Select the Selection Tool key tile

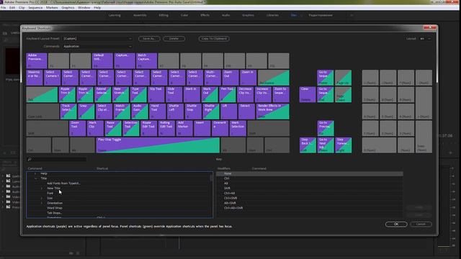click(131, 128)
